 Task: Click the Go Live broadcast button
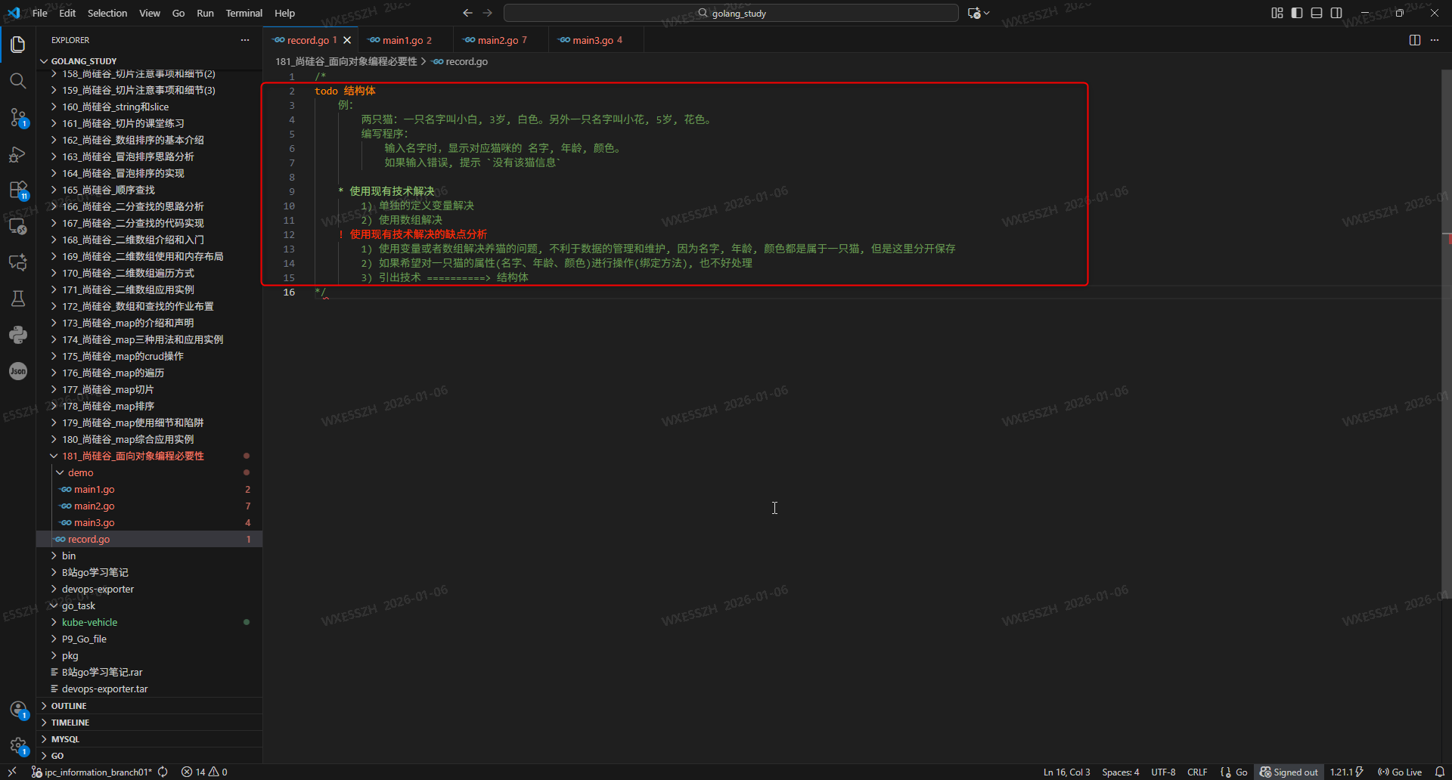coord(1400,772)
